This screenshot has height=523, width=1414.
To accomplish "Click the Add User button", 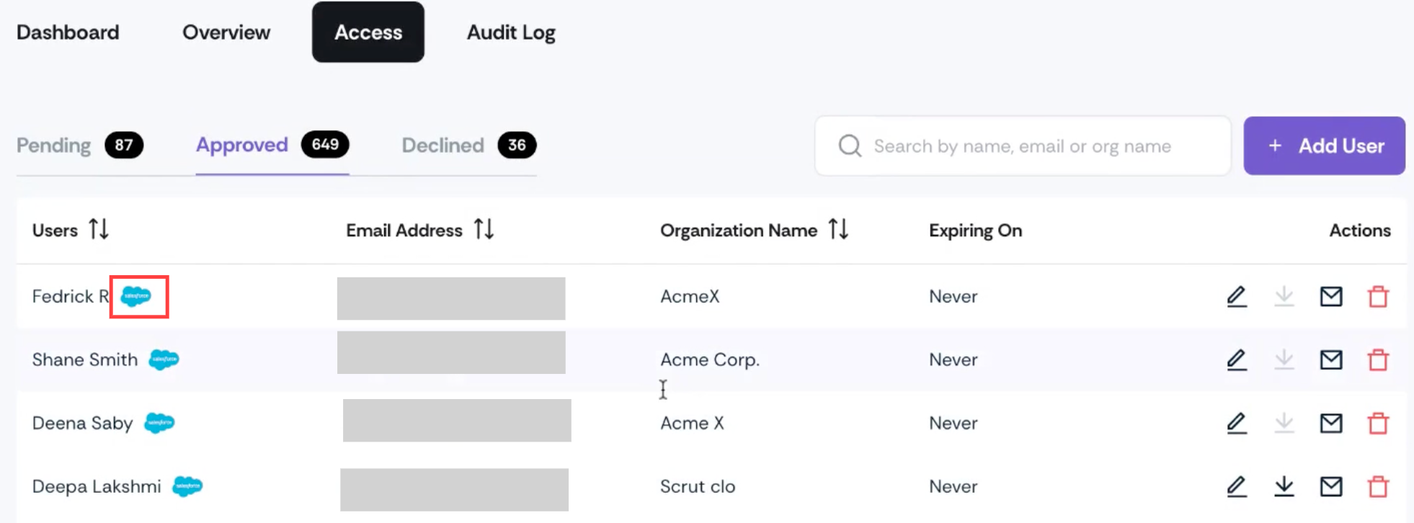I will 1324,146.
